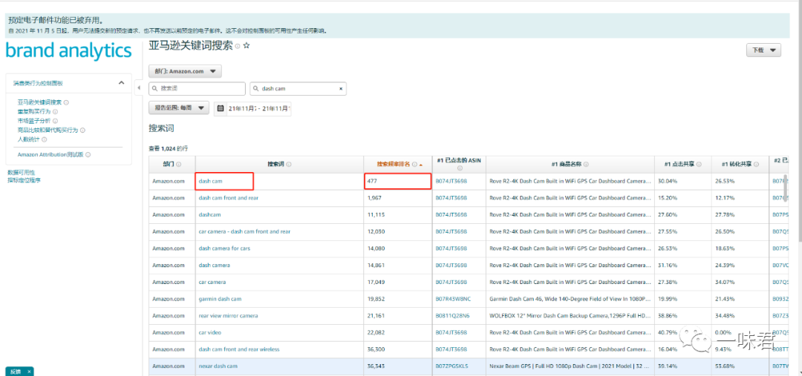Open dash cam front and rear wireless link
The height and width of the screenshot is (376, 802).
(x=239, y=349)
